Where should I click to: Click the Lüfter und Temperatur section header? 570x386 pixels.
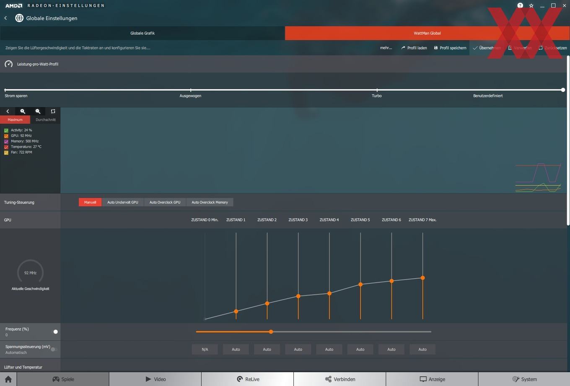point(23,367)
